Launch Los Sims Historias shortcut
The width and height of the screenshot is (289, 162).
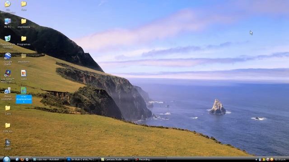pyautogui.click(x=8, y=76)
